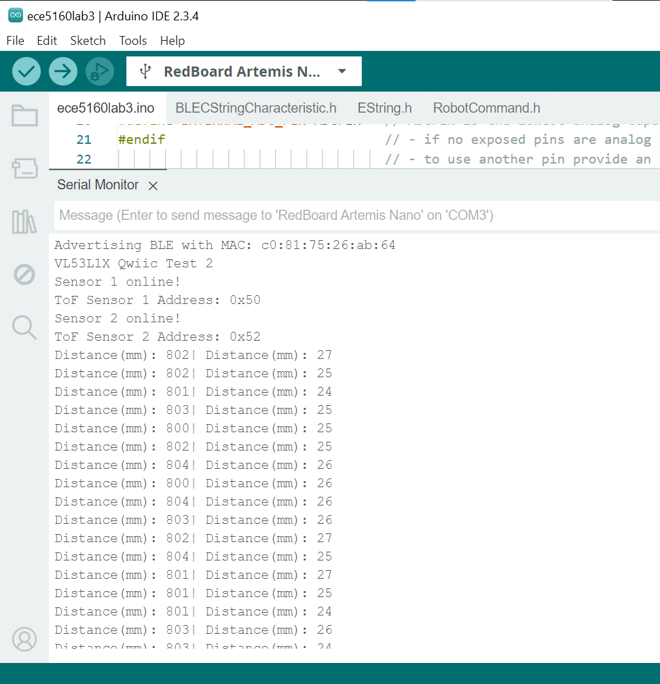Switch to the ece5160lab3.ino tab
This screenshot has width=660, height=684.
106,108
